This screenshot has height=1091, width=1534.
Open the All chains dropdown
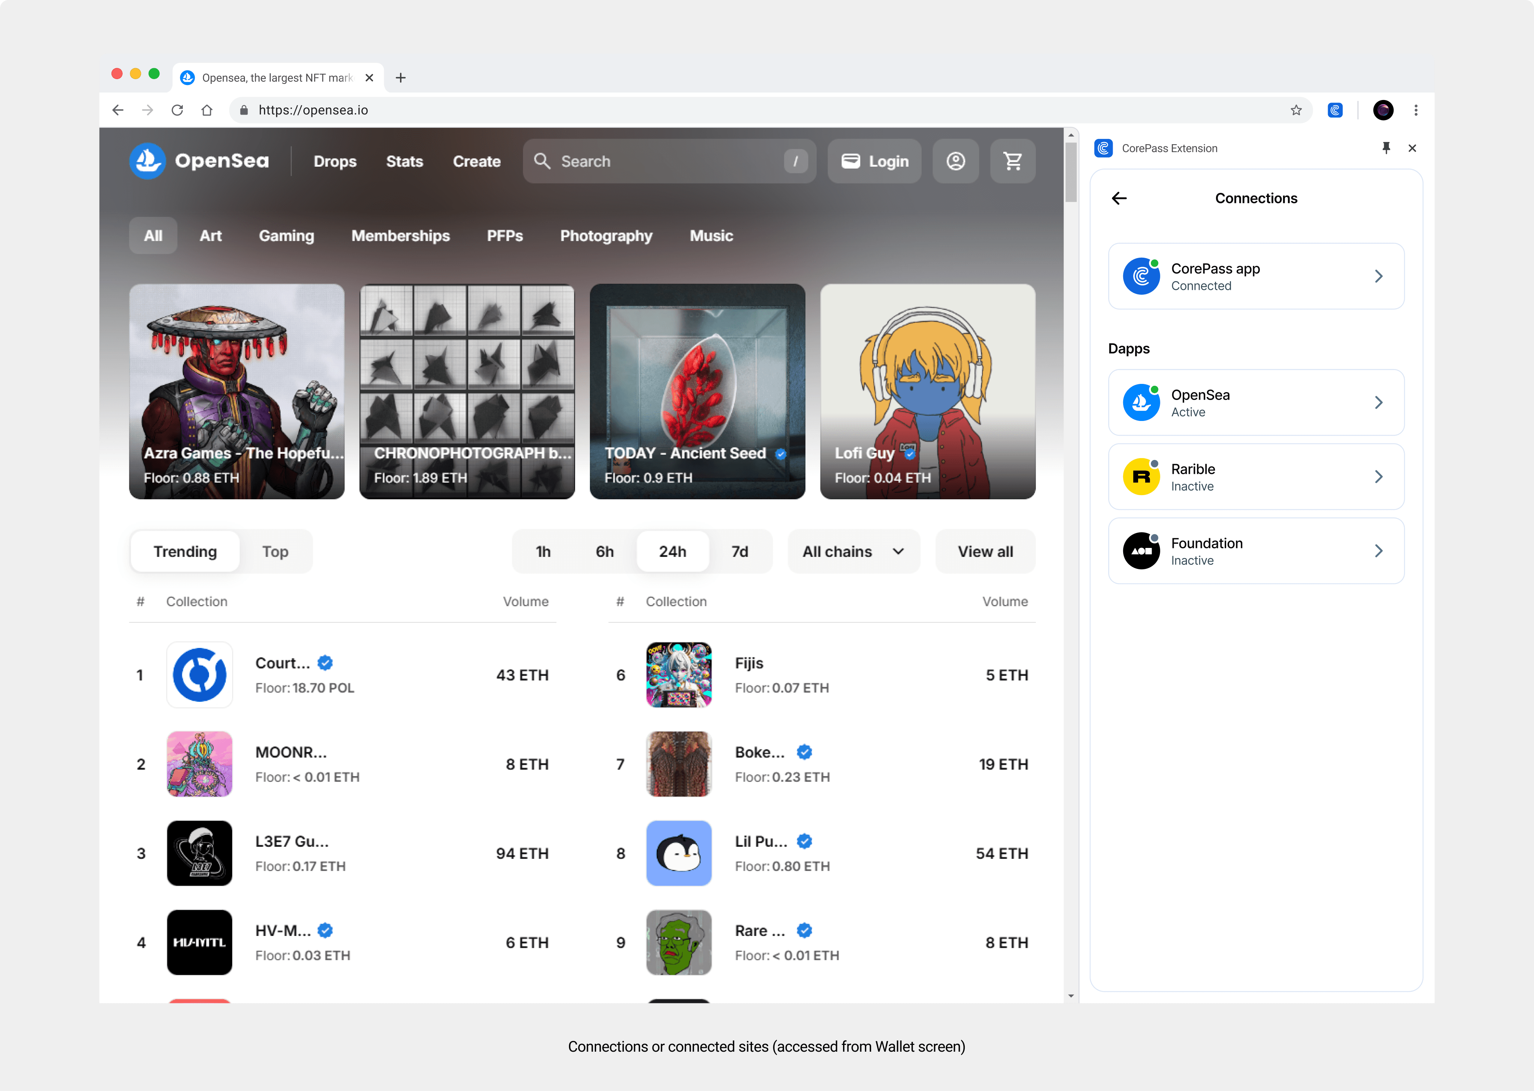(x=853, y=552)
